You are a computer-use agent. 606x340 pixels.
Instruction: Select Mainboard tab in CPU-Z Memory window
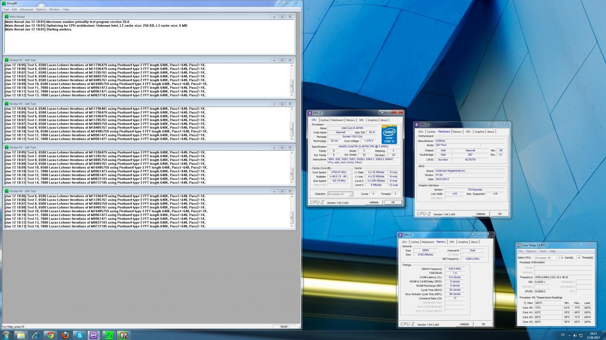[427, 242]
